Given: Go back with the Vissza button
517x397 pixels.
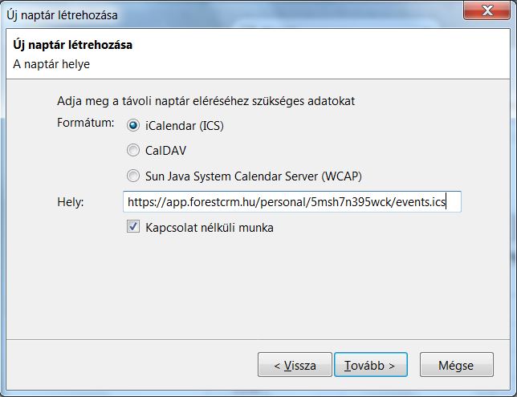Looking at the screenshot, I should click(x=295, y=365).
